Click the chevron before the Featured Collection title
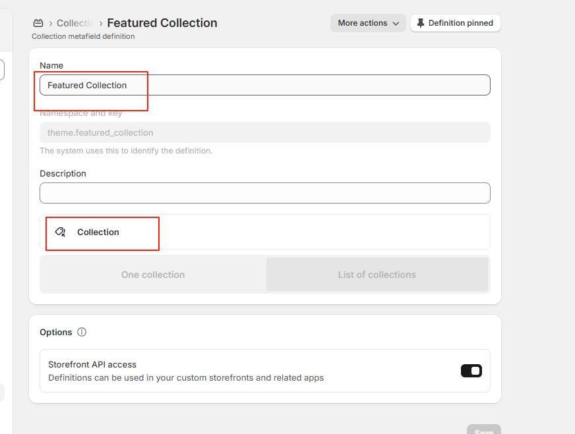The width and height of the screenshot is (575, 434). [100, 24]
